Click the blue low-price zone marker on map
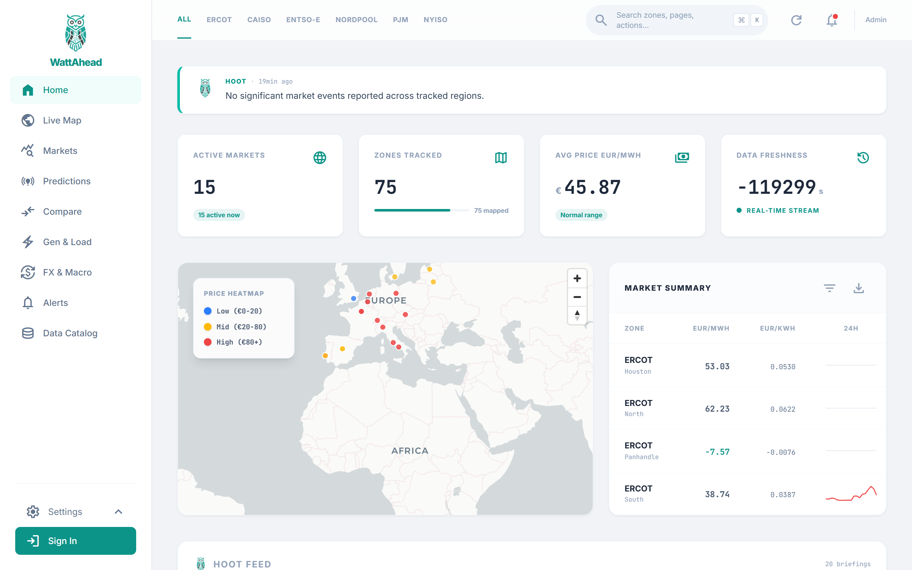912x570 pixels. (353, 298)
